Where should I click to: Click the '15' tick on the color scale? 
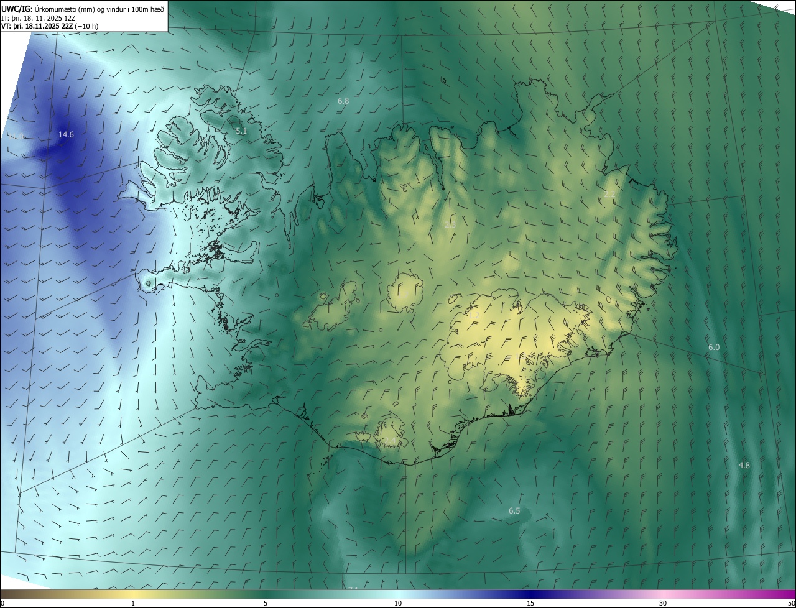click(530, 603)
